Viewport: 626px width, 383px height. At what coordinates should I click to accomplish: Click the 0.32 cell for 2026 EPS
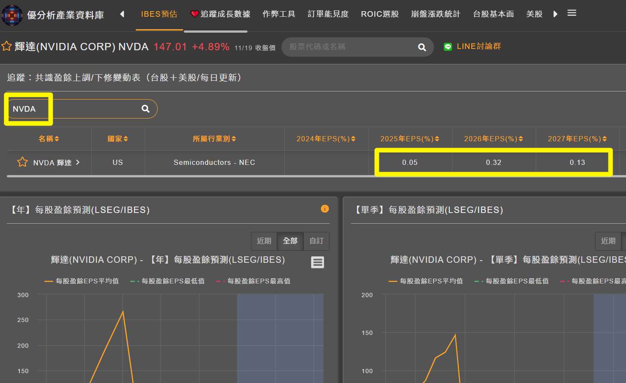[494, 162]
